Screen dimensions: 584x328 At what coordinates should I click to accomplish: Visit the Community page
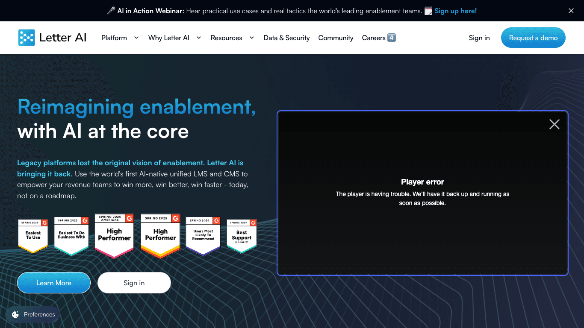[x=336, y=38]
